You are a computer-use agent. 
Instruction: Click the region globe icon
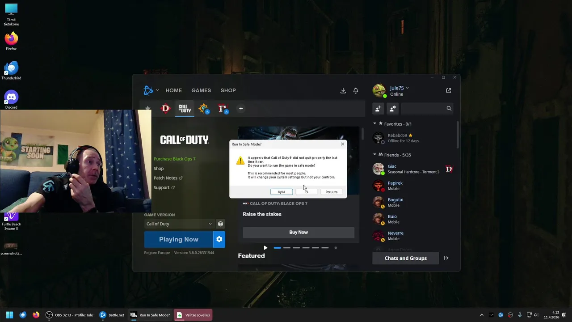[220, 224]
